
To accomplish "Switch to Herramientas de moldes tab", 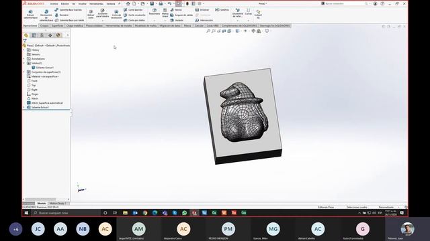I will coord(118,25).
